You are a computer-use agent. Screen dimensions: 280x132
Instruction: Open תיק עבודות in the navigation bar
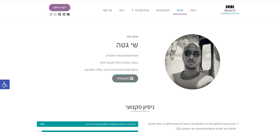163,10
